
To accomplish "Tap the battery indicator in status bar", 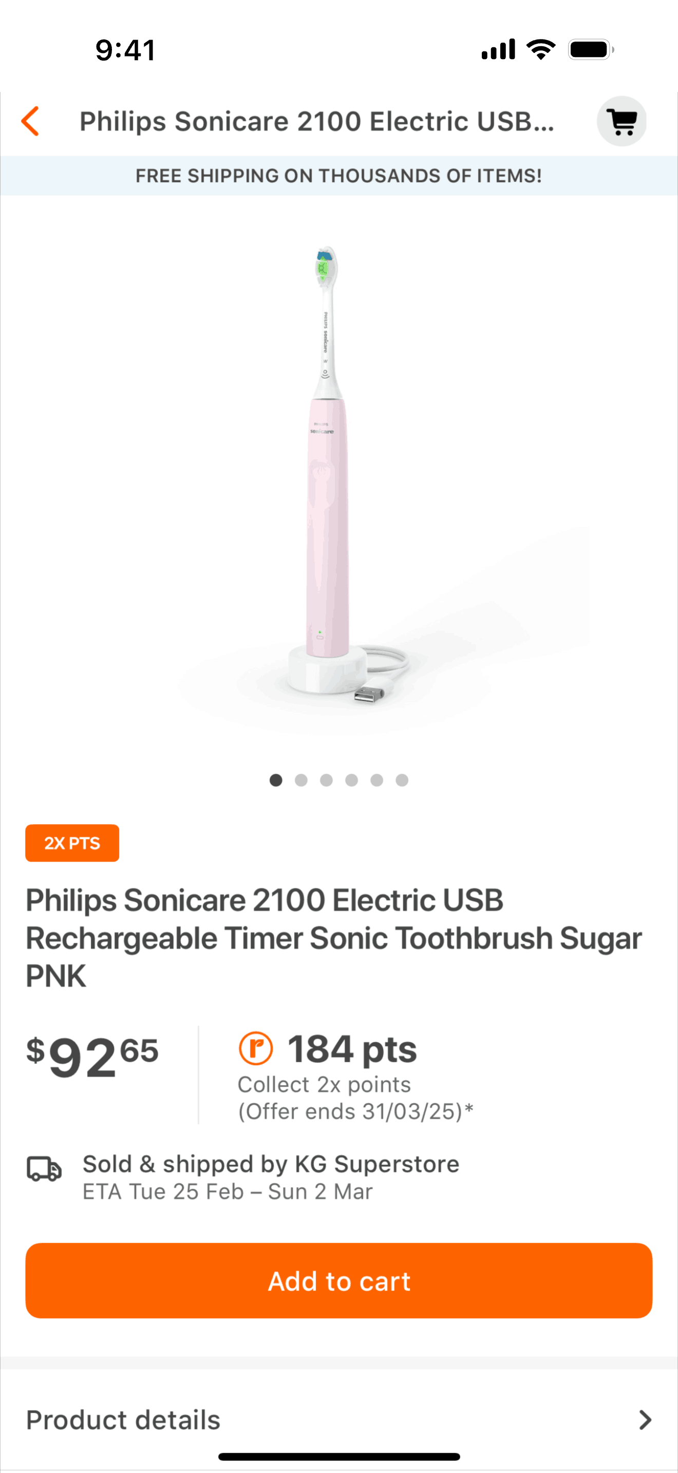I will coord(591,50).
